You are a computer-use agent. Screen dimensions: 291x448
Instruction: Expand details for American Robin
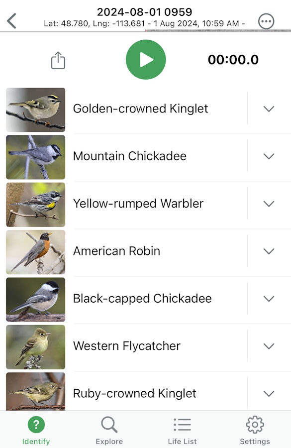(x=269, y=251)
